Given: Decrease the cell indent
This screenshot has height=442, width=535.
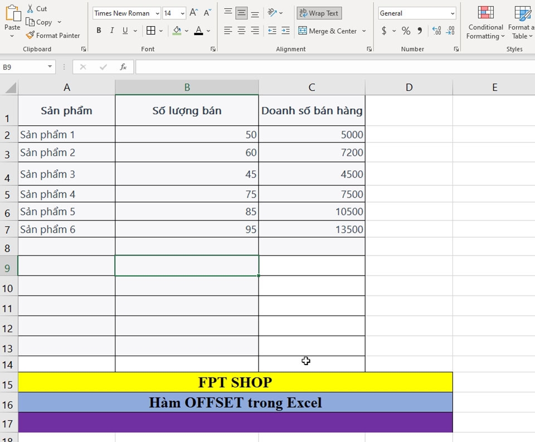Looking at the screenshot, I should [x=272, y=31].
